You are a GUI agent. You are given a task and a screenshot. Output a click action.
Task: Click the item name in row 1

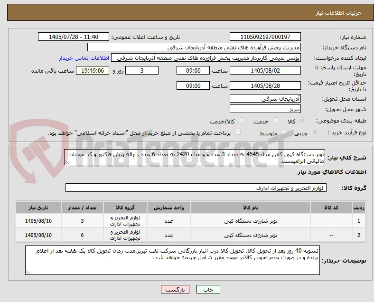(251, 221)
